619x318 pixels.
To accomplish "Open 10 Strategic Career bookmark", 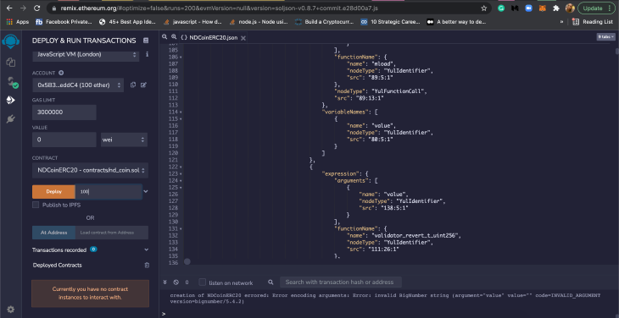I will [x=391, y=22].
